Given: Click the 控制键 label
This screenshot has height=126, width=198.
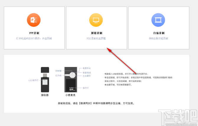Looking at the screenshot, I should pos(58,71).
